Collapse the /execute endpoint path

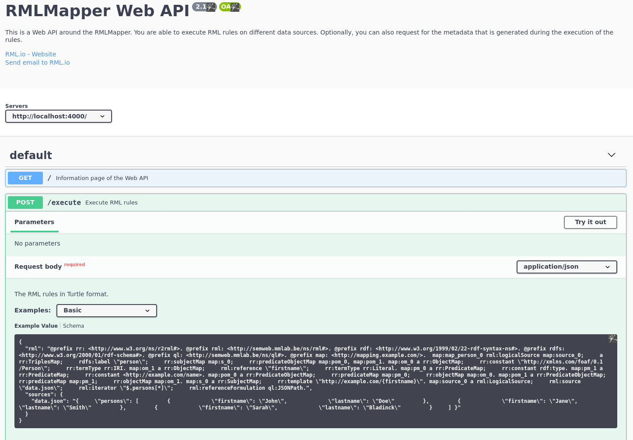pos(64,202)
